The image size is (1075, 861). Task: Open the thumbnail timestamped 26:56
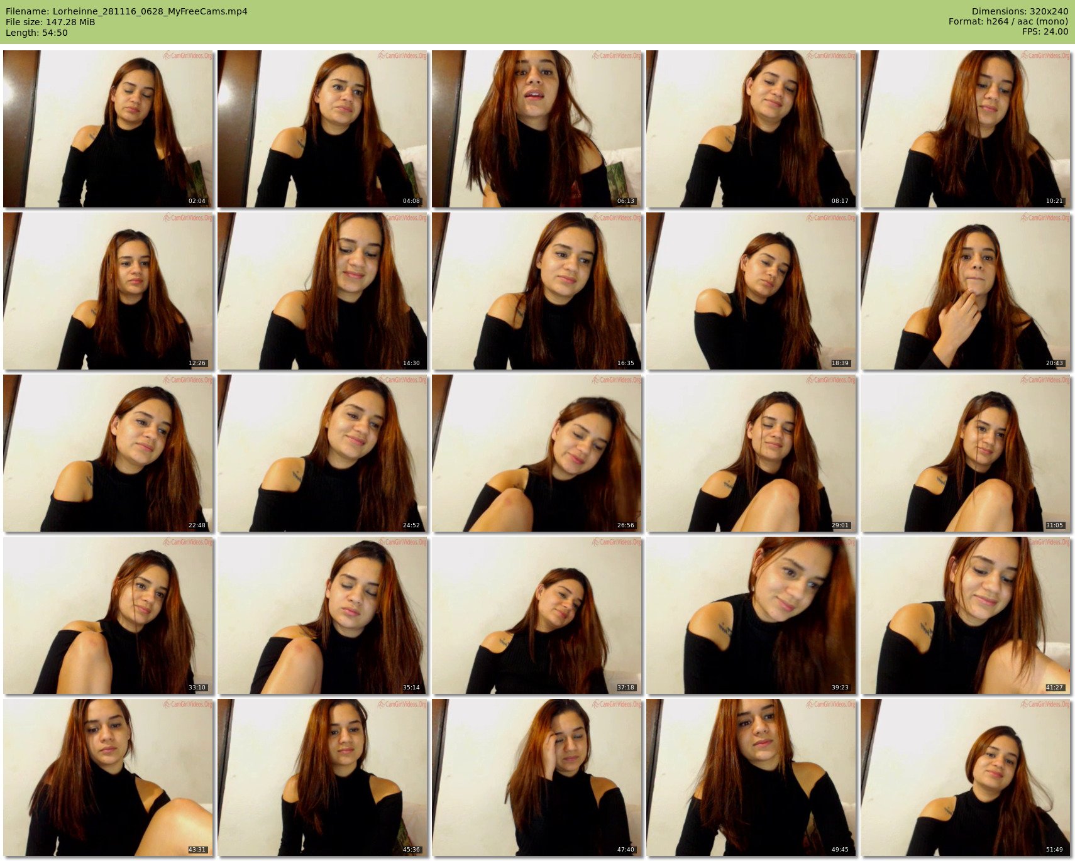537,453
